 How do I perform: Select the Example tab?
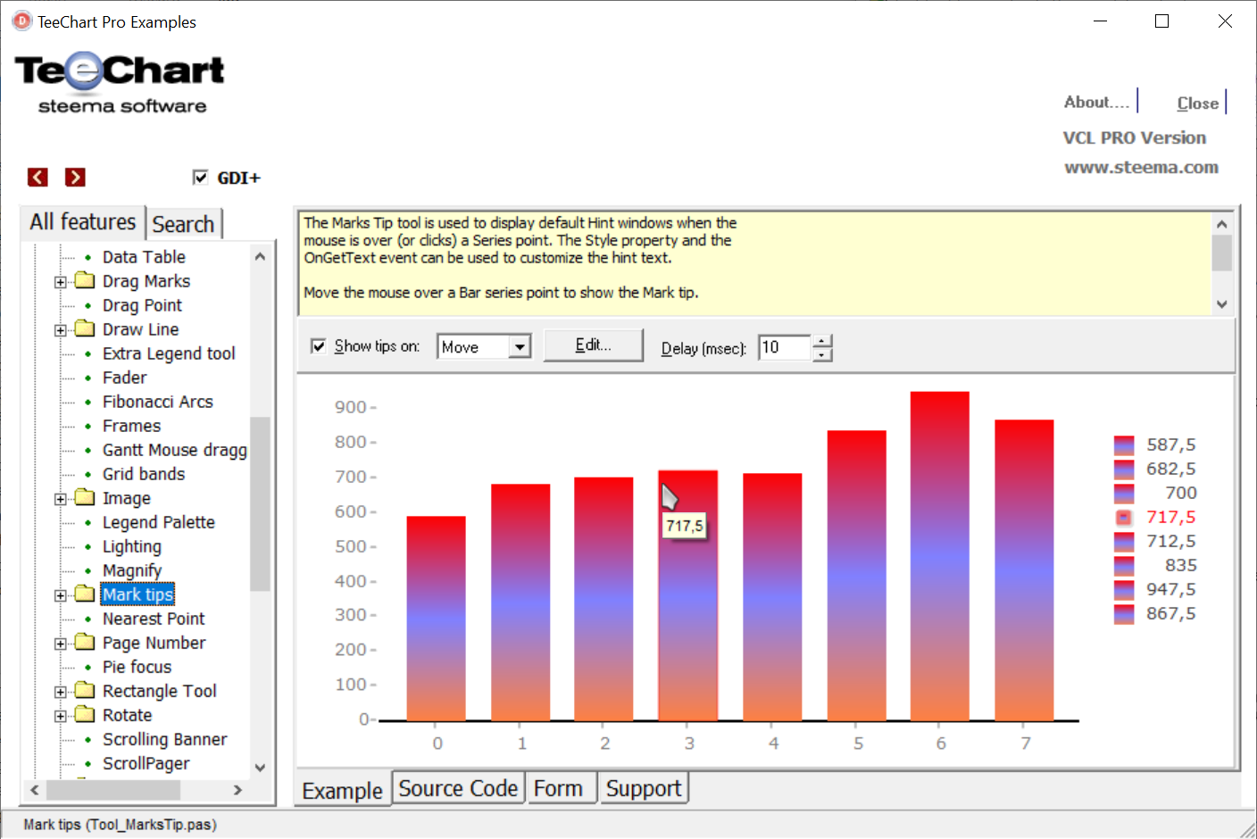(343, 790)
